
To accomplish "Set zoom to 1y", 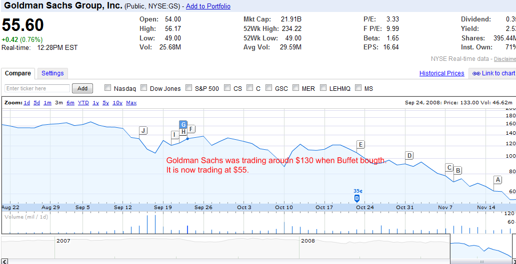I will tap(96, 103).
